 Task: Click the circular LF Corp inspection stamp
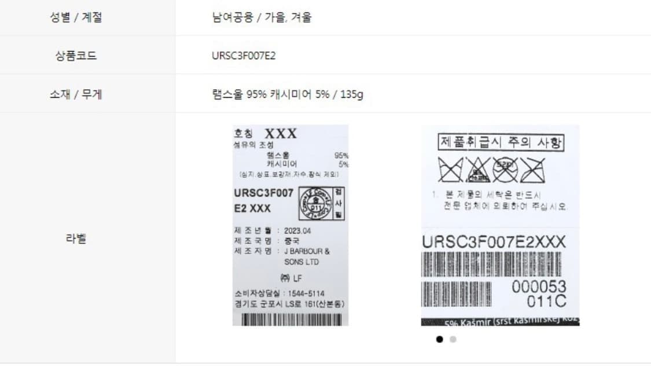(316, 203)
